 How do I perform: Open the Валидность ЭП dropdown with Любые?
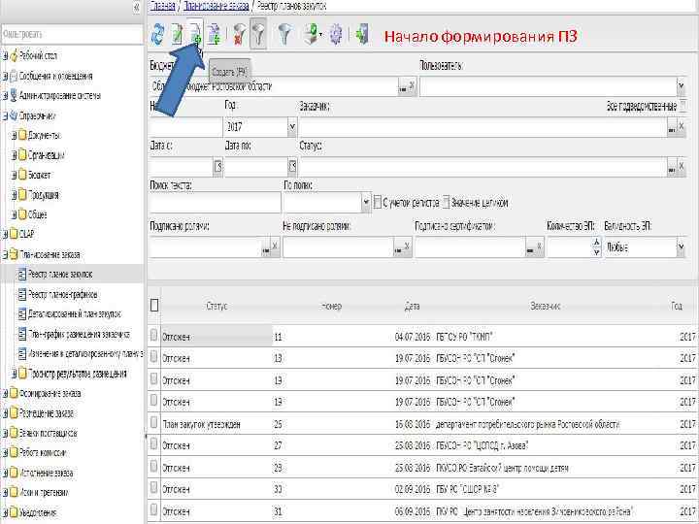click(681, 247)
